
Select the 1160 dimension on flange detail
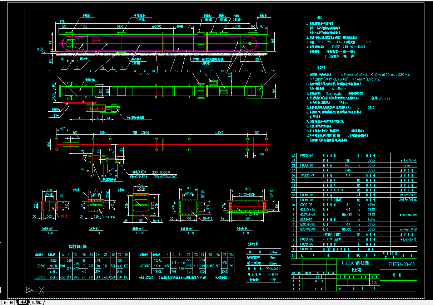coord(247,189)
